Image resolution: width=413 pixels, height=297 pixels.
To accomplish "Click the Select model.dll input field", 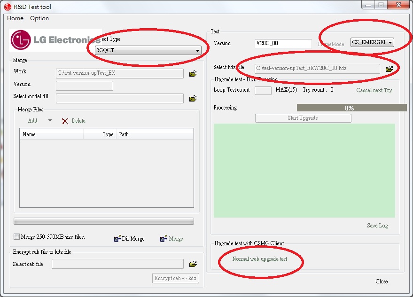I will coord(120,98).
